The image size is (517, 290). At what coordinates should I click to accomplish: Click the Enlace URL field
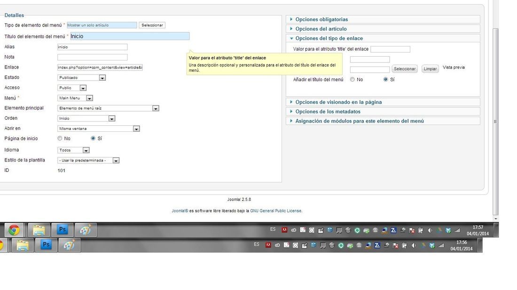pyautogui.click(x=100, y=68)
